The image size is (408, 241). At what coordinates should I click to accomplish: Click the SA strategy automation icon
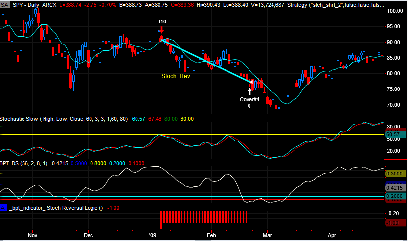click(4, 3)
